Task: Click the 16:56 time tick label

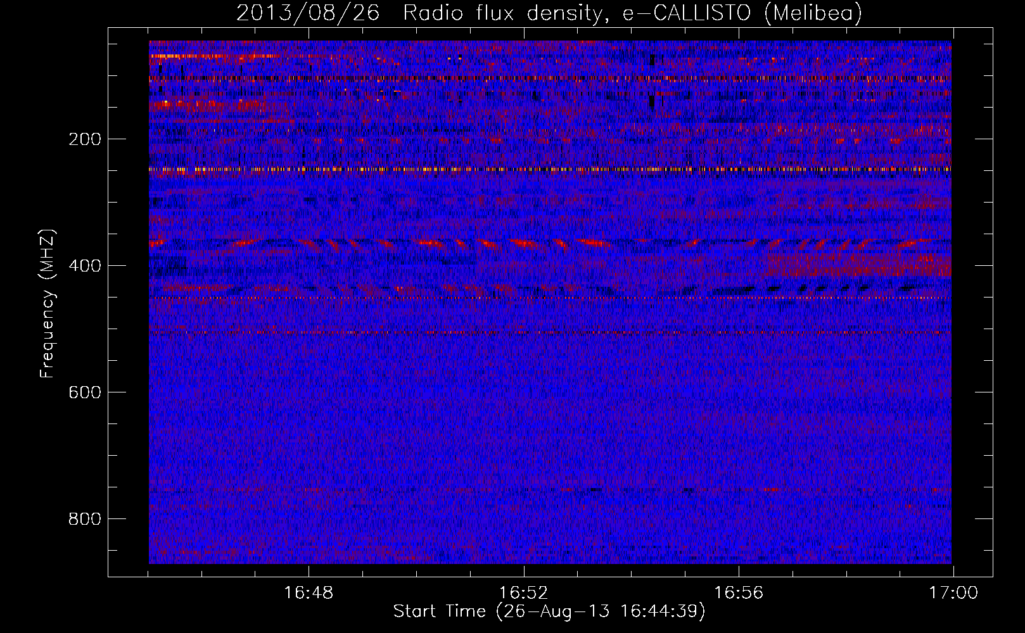Action: 739,593
